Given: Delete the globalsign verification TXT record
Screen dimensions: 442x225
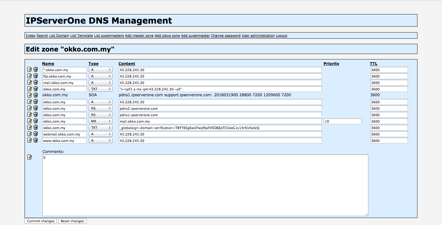Looking at the screenshot, I should [36, 128].
